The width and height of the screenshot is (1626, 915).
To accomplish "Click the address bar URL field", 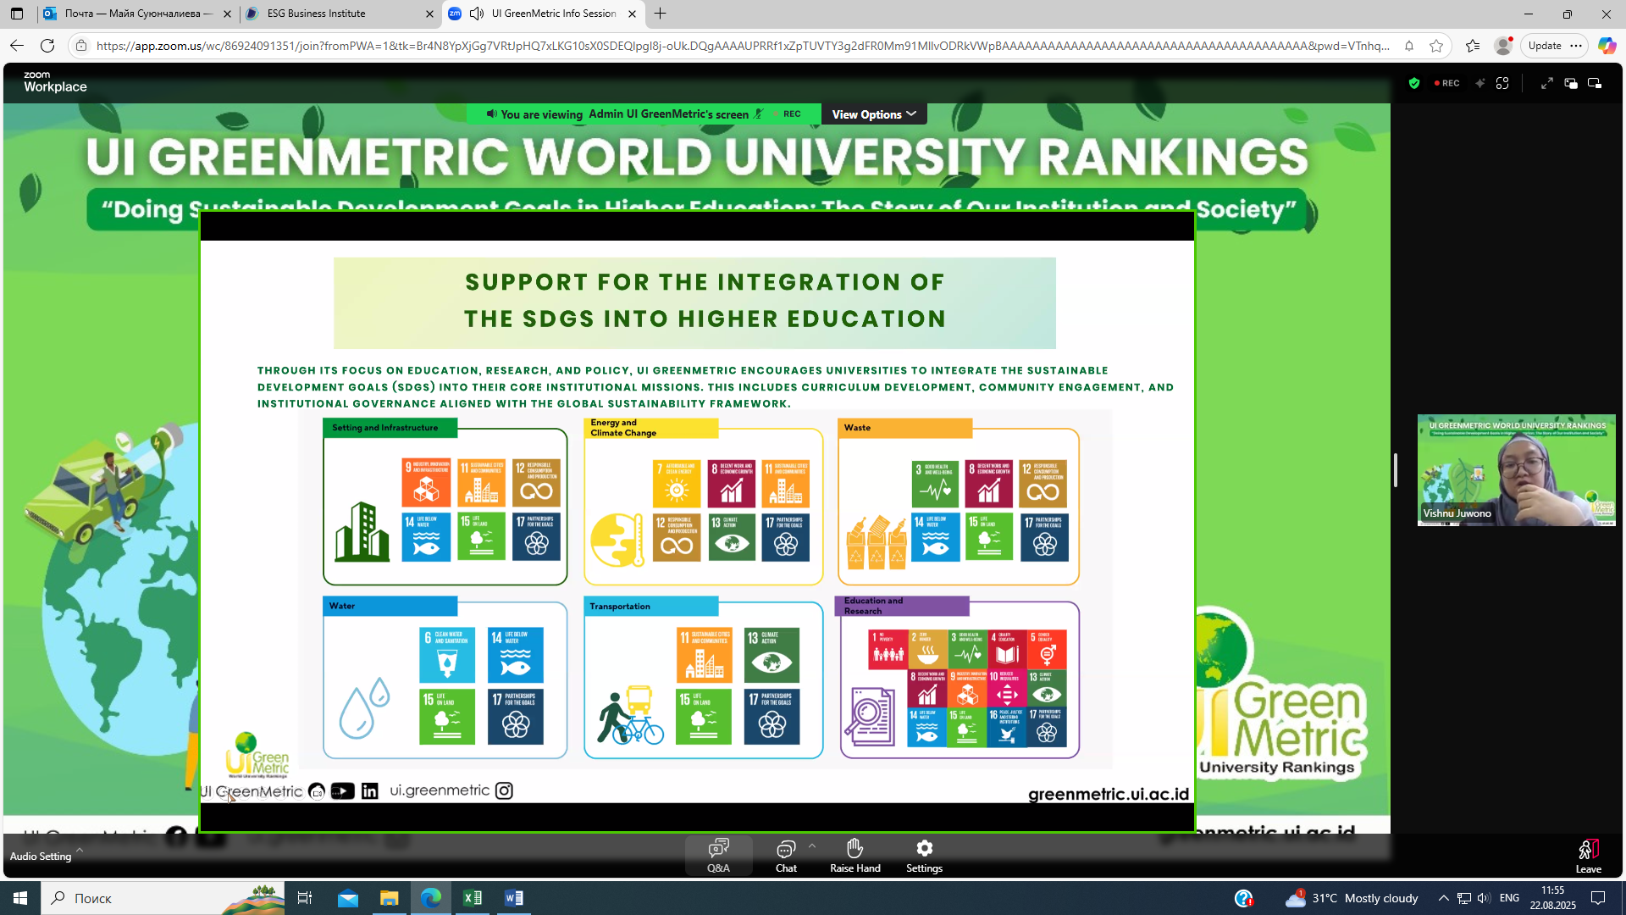I will [742, 46].
